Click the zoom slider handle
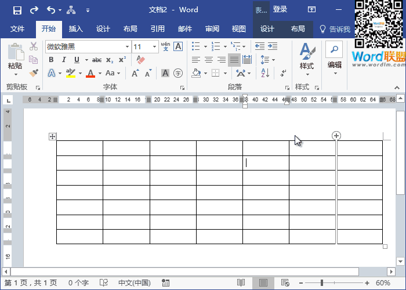Screen dimensions: 406x290 (x=322, y=283)
